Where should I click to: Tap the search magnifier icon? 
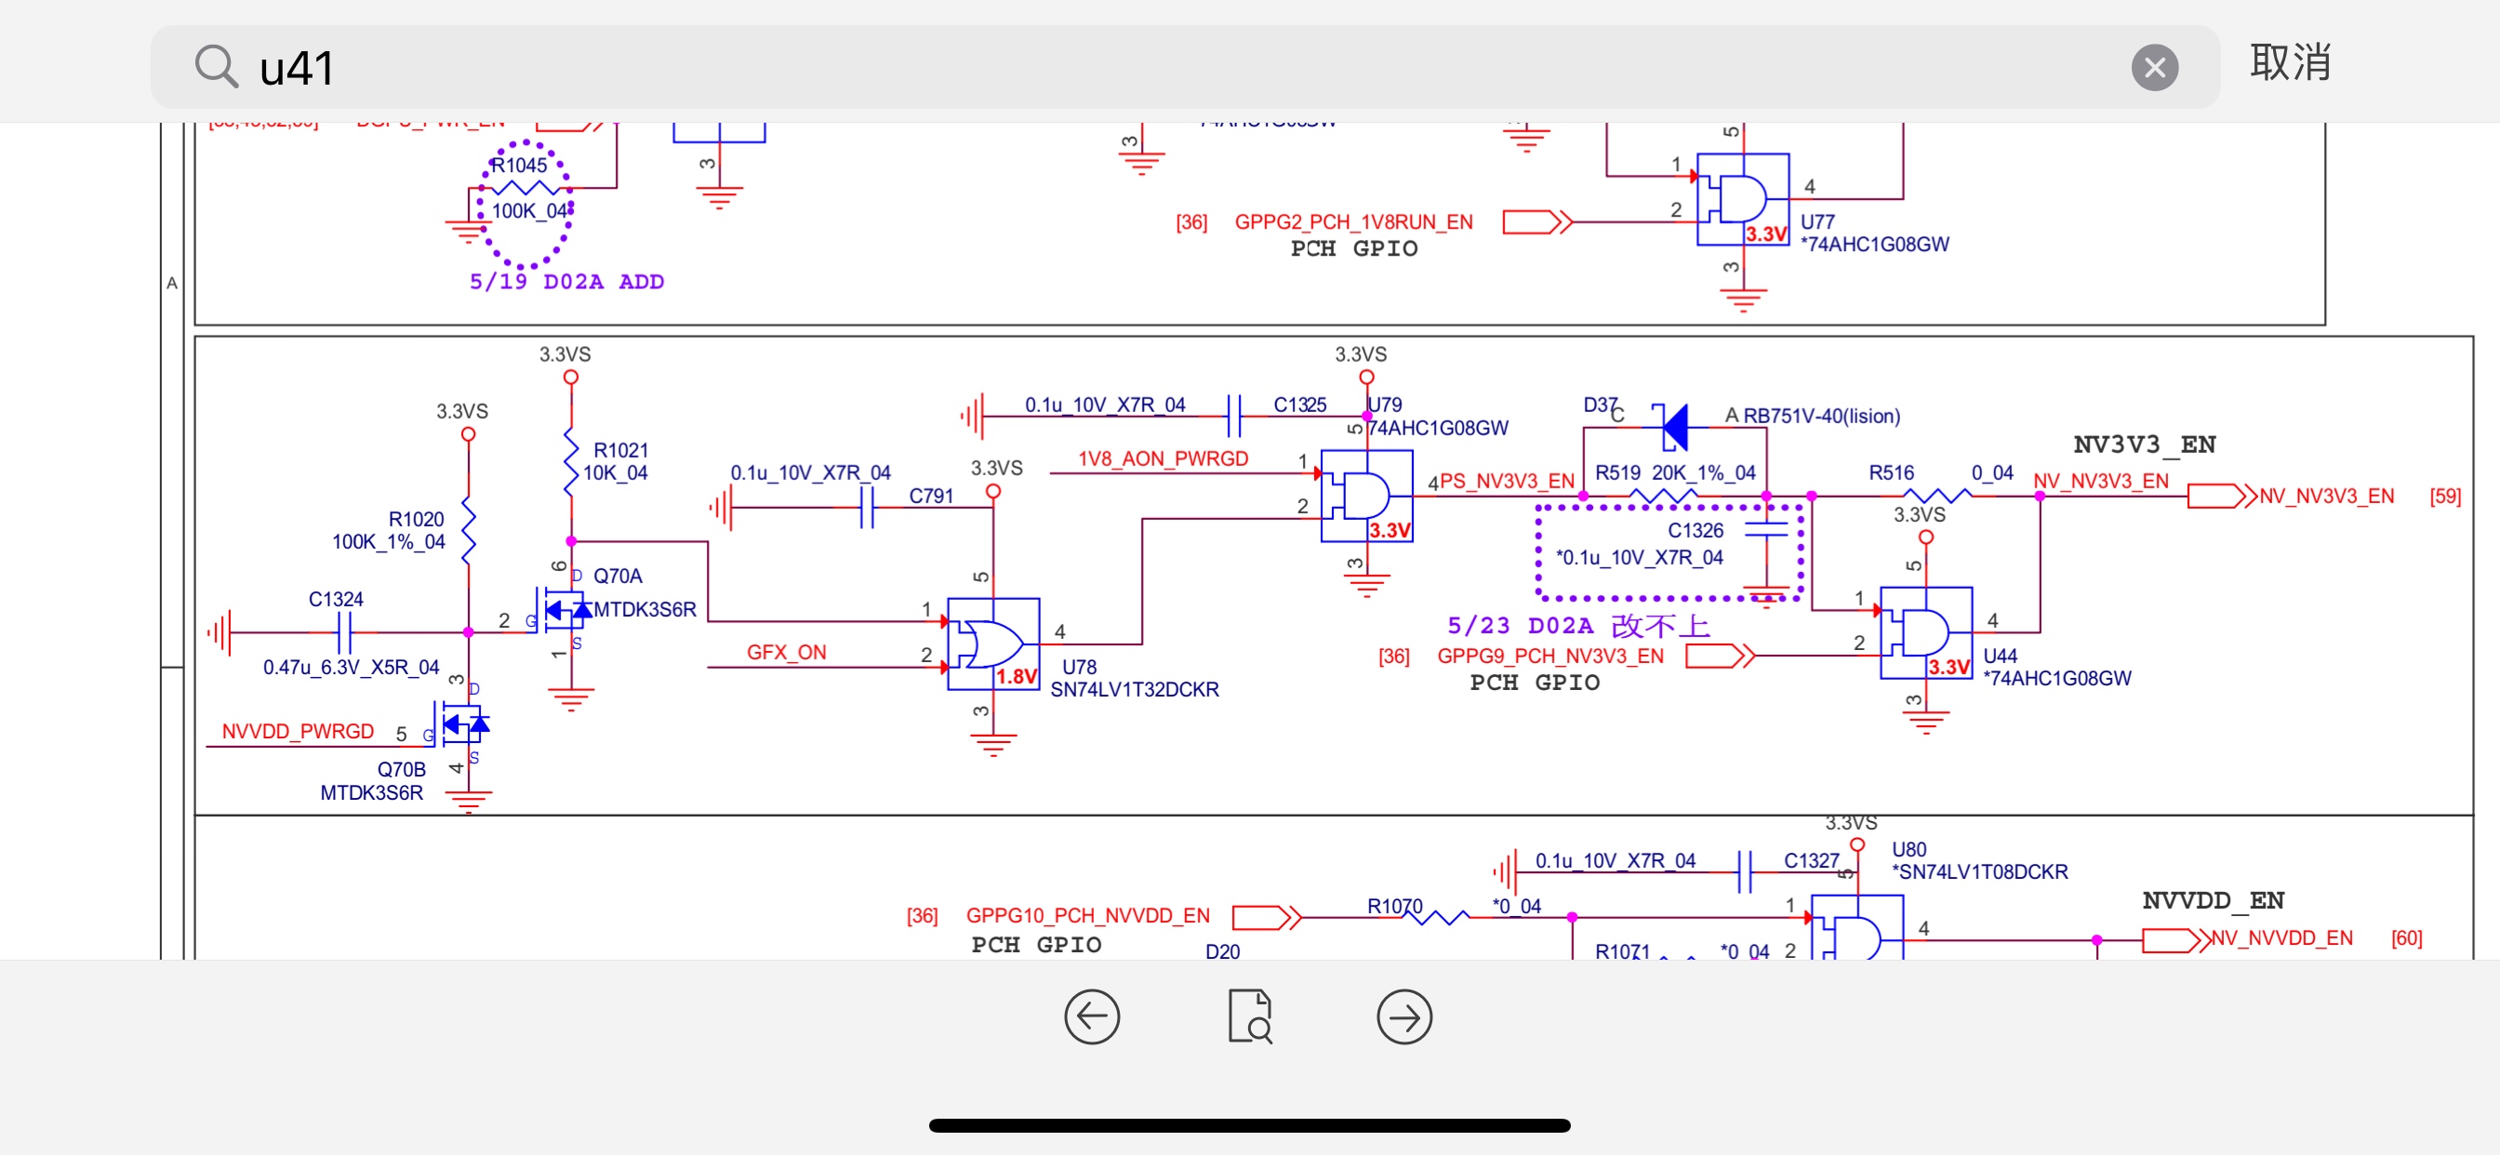click(216, 67)
